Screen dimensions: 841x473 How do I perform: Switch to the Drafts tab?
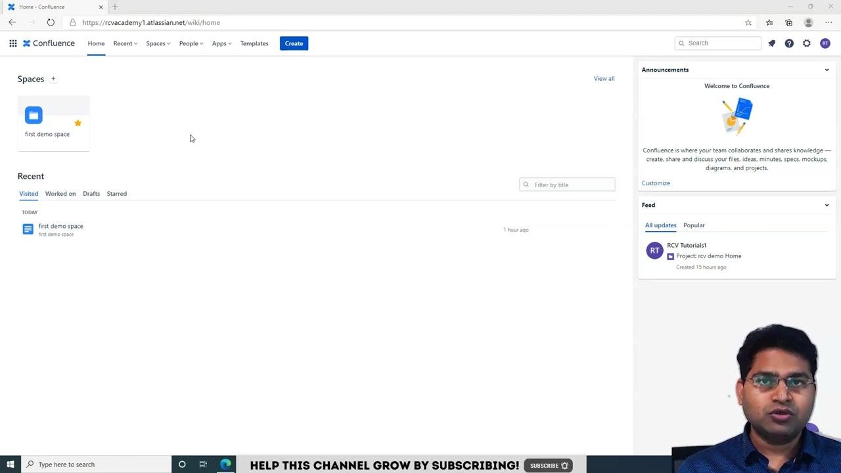[x=91, y=194]
